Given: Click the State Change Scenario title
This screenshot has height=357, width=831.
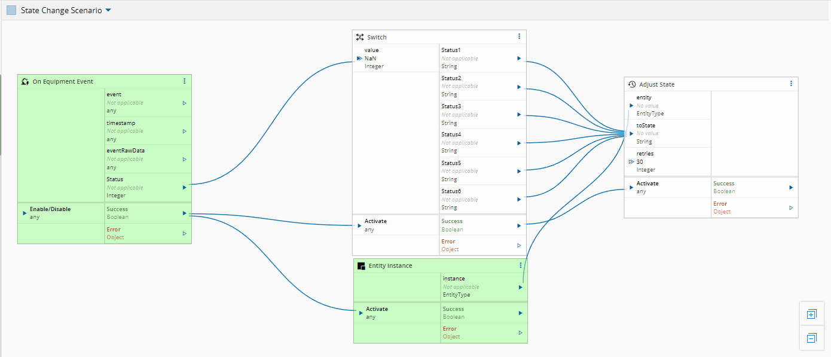Looking at the screenshot, I should pyautogui.click(x=61, y=11).
